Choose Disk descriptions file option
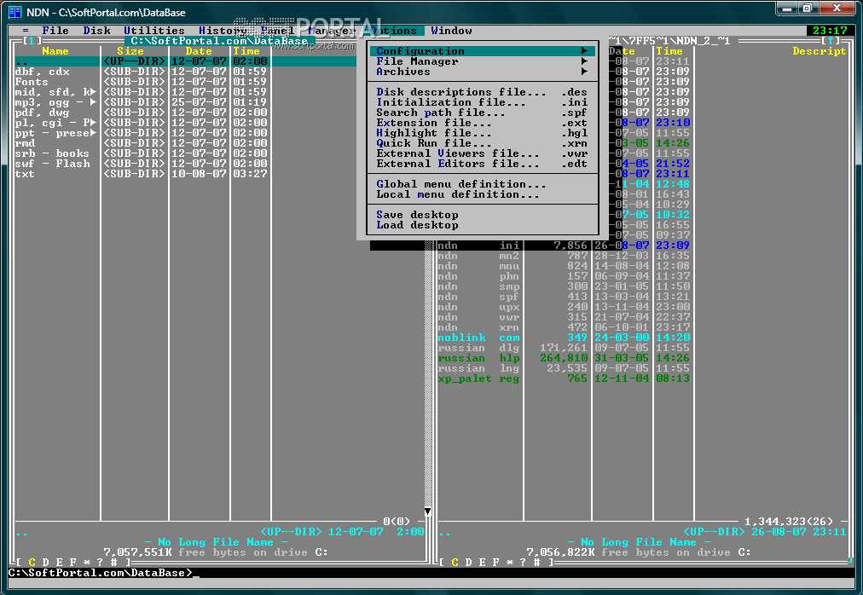The image size is (863, 595). 482,92
